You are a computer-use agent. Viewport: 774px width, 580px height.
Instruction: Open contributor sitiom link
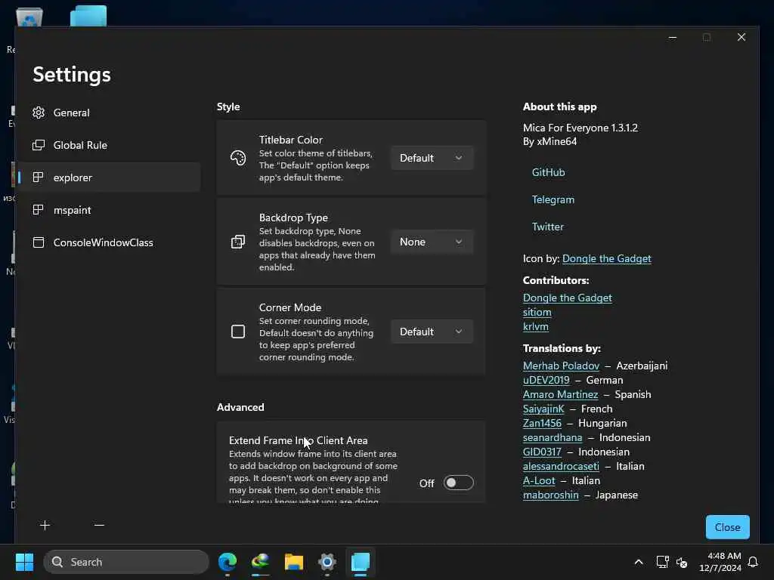(537, 312)
